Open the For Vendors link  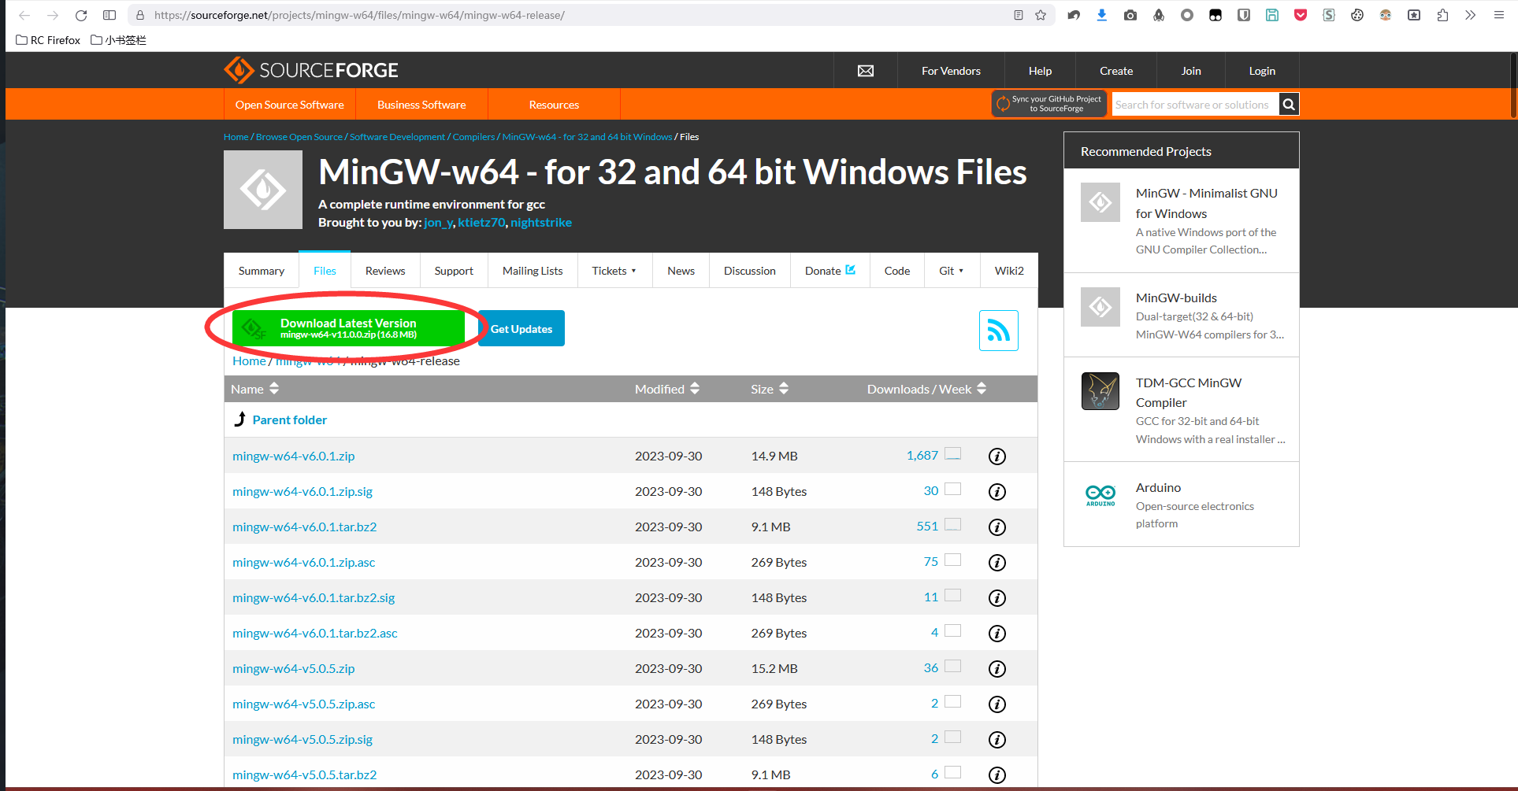(951, 71)
